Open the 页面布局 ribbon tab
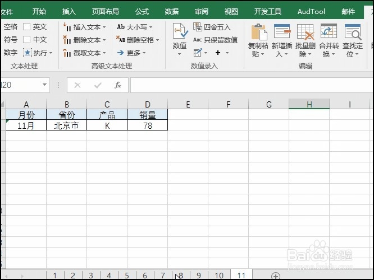 coord(106,11)
